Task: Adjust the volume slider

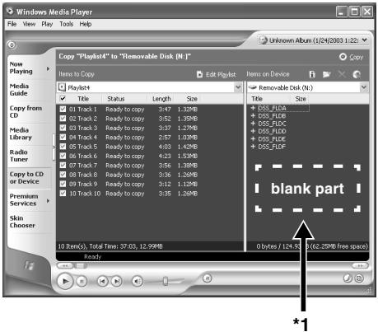Action: [x=166, y=281]
